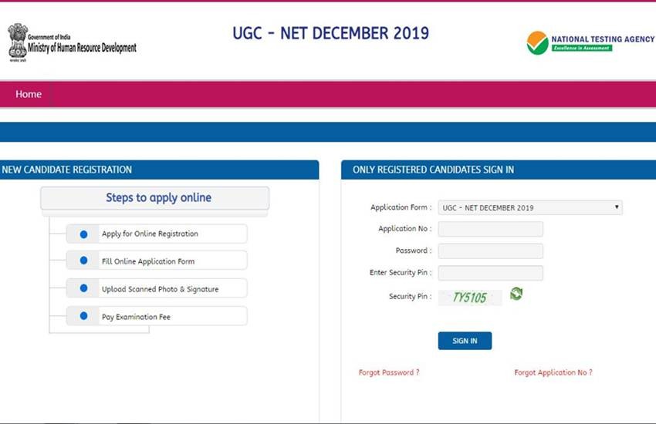
Task: Follow the Forgot Password link
Action: point(389,372)
